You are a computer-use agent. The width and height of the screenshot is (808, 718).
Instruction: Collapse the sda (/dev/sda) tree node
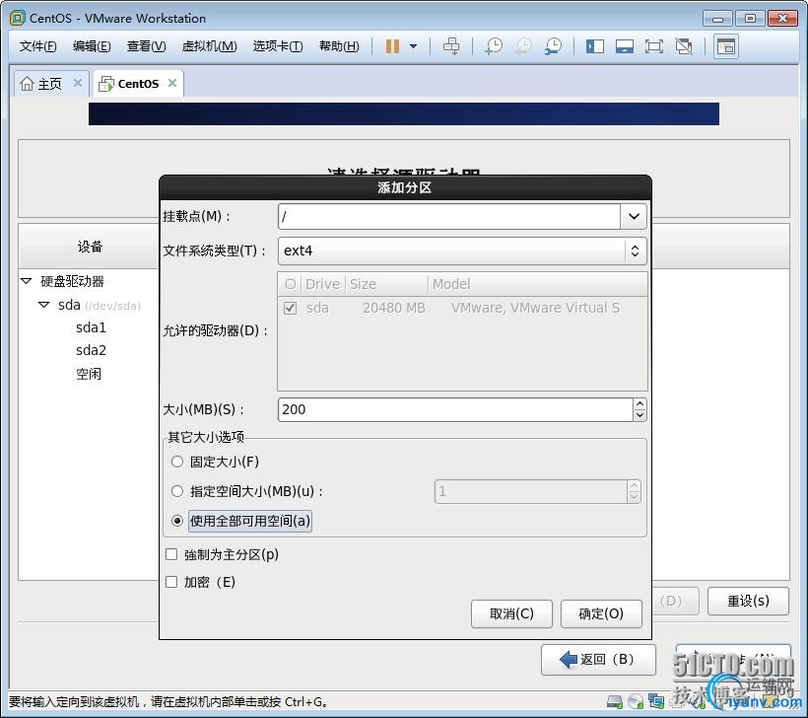pos(44,305)
